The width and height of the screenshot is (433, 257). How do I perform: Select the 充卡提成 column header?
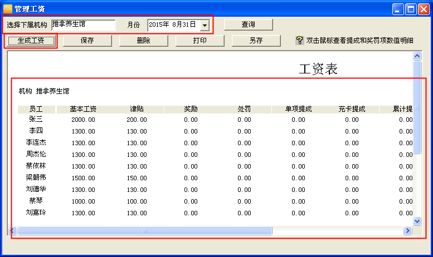(x=352, y=109)
